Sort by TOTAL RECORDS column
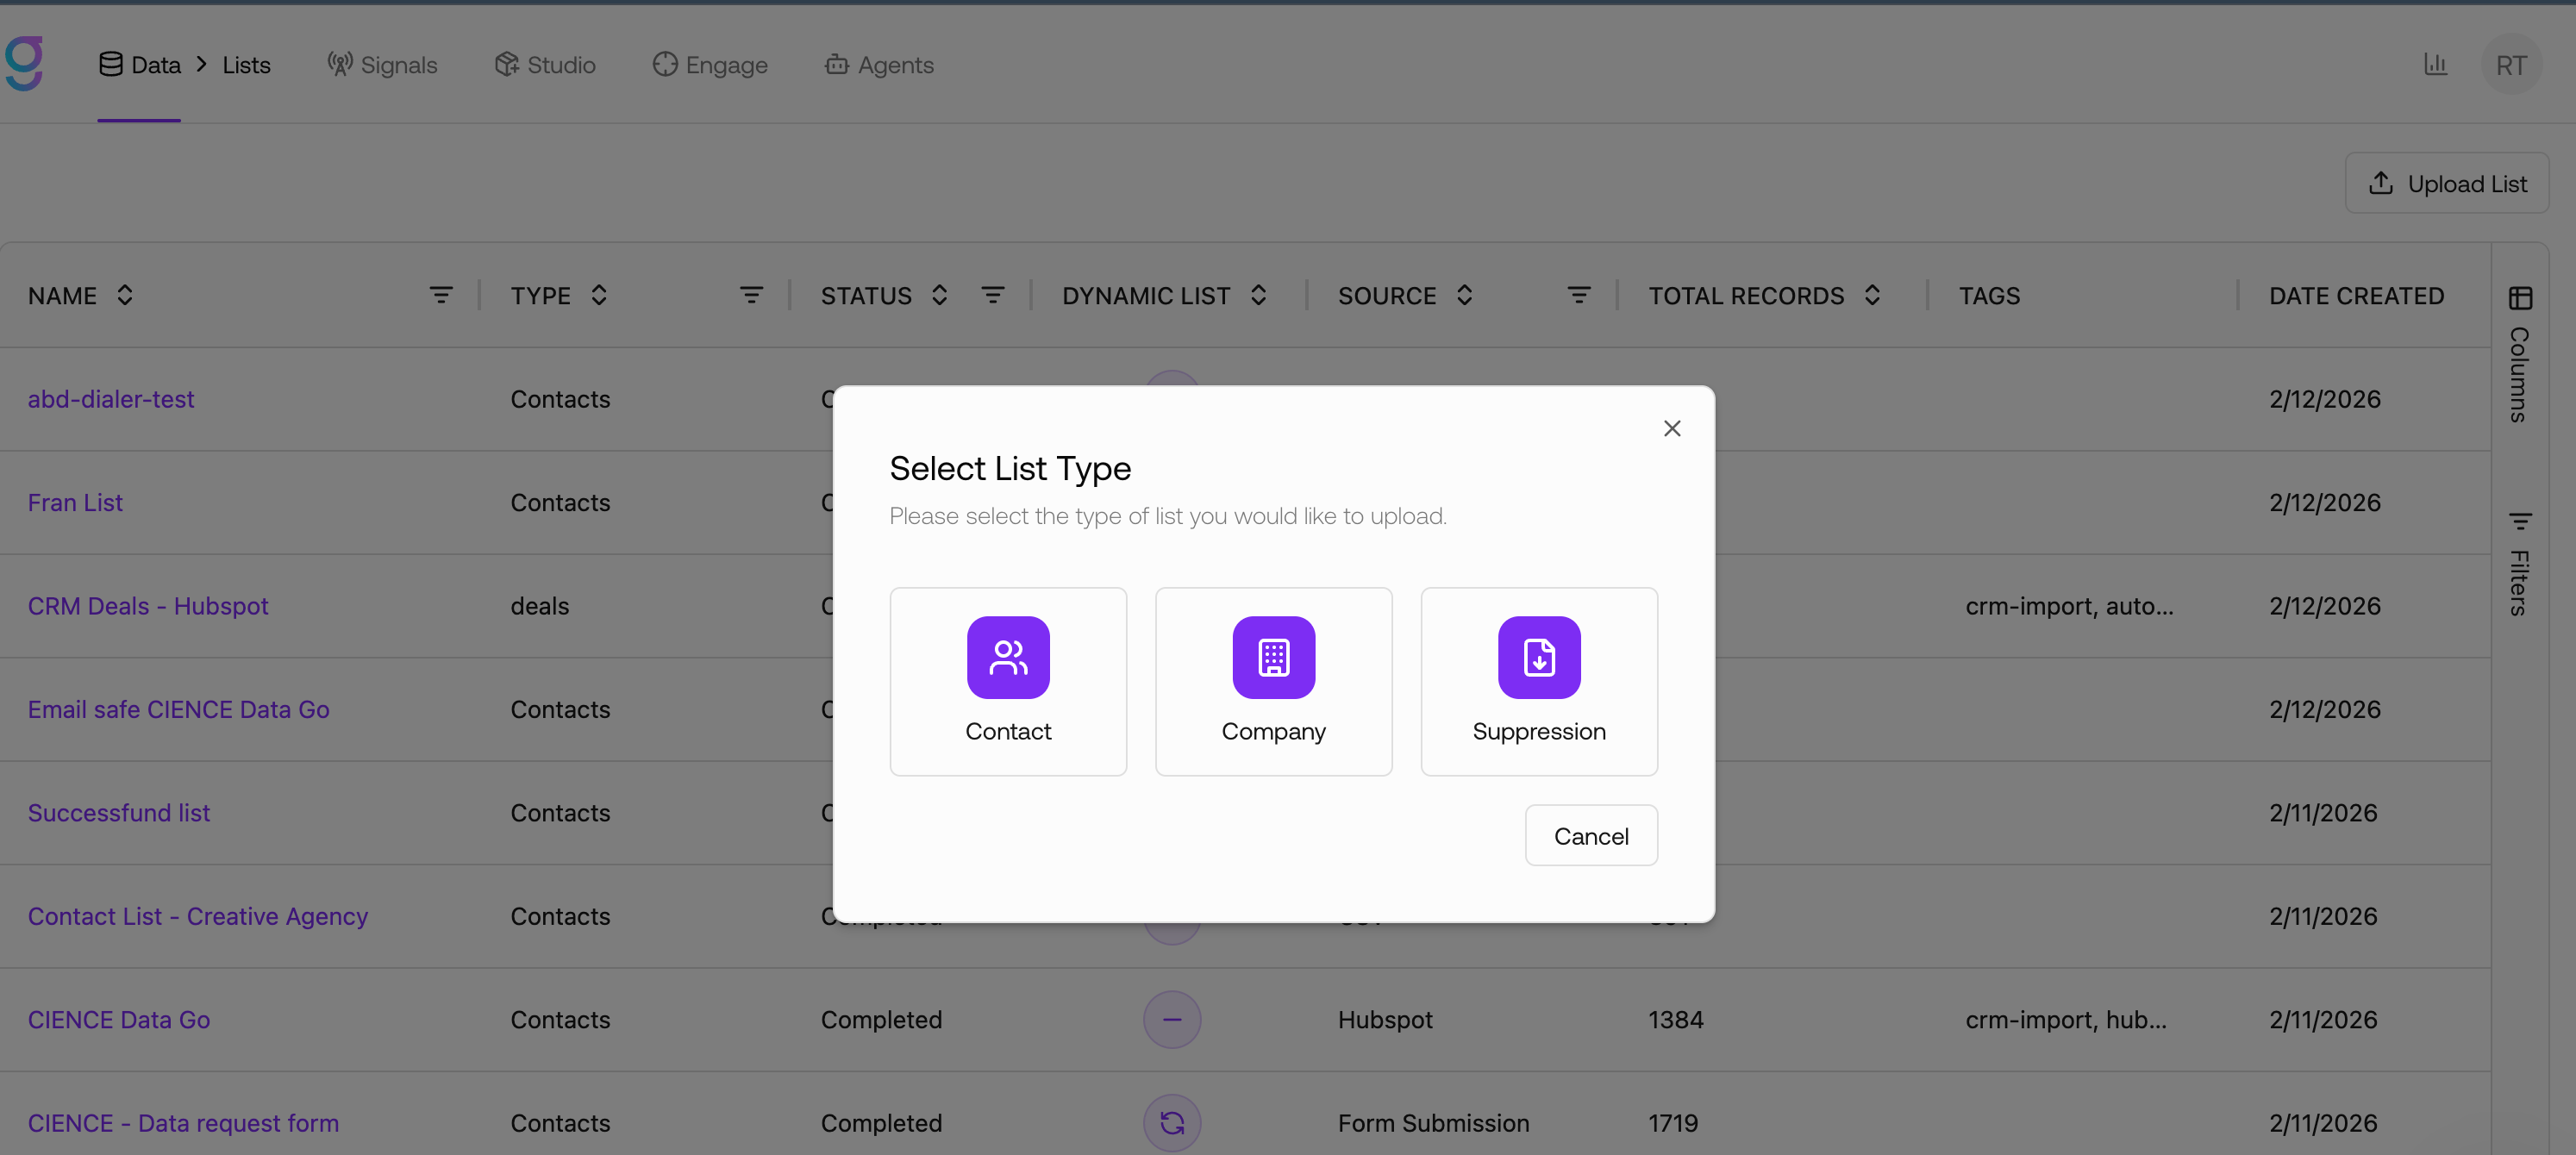 [x=1872, y=295]
